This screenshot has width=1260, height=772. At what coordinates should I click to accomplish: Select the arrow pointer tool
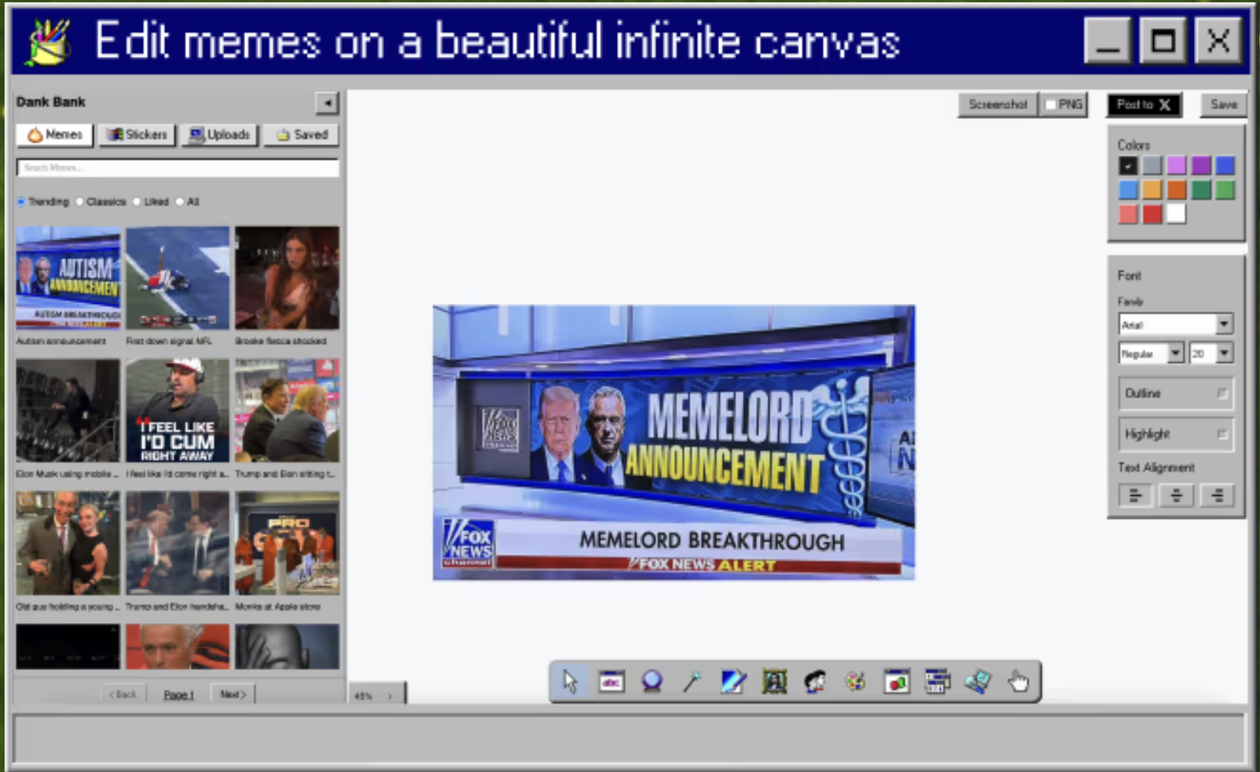pyautogui.click(x=570, y=681)
